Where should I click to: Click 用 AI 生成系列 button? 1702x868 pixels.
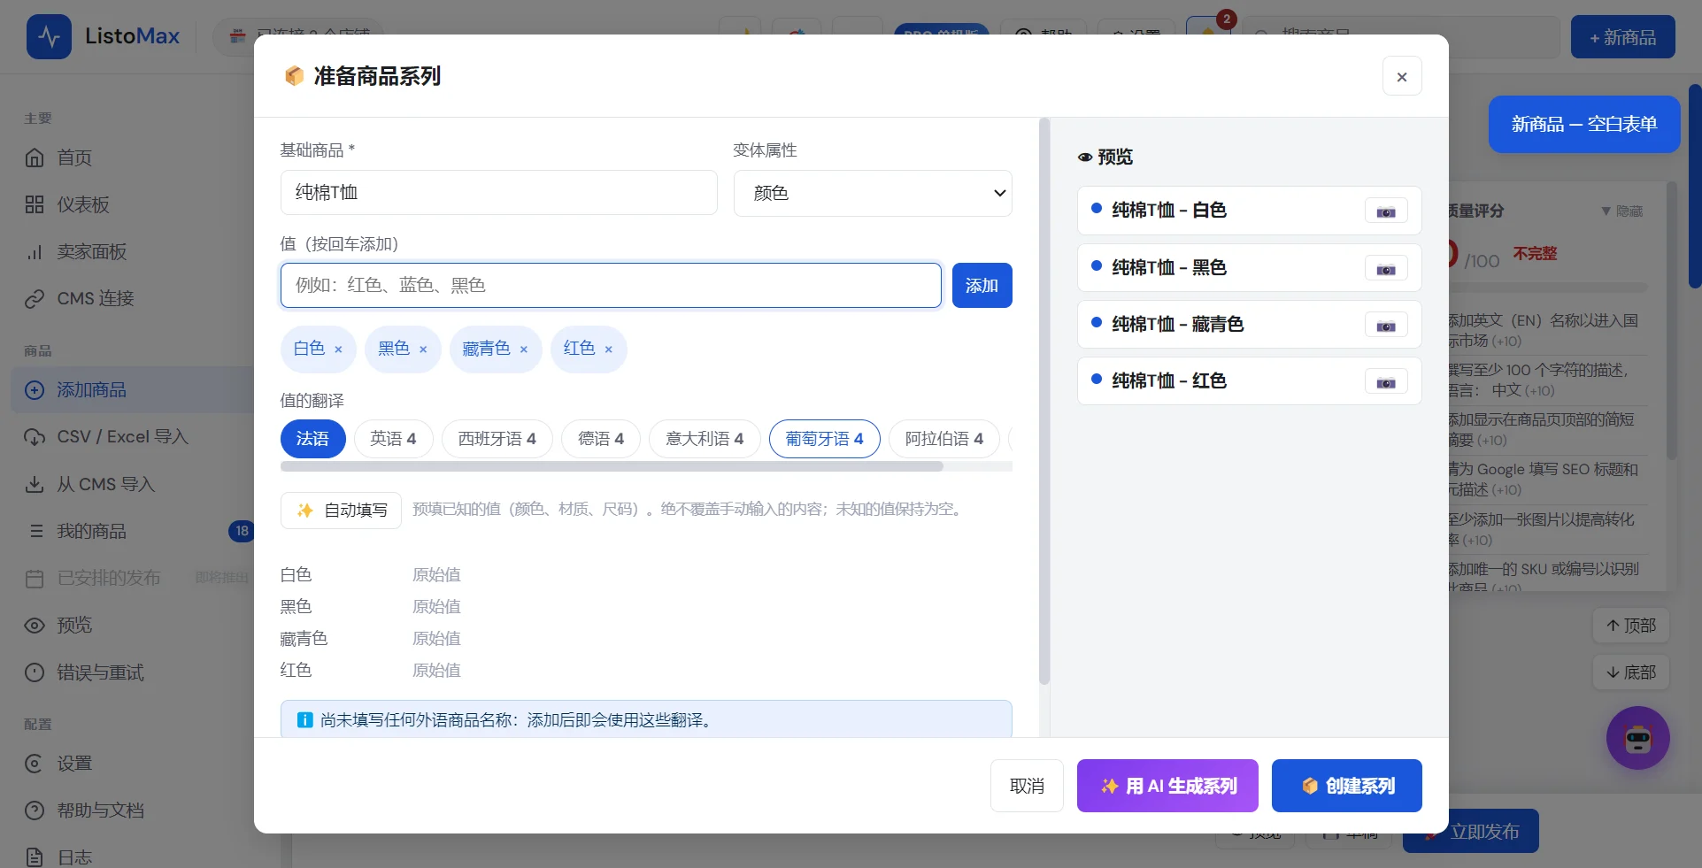click(1167, 786)
